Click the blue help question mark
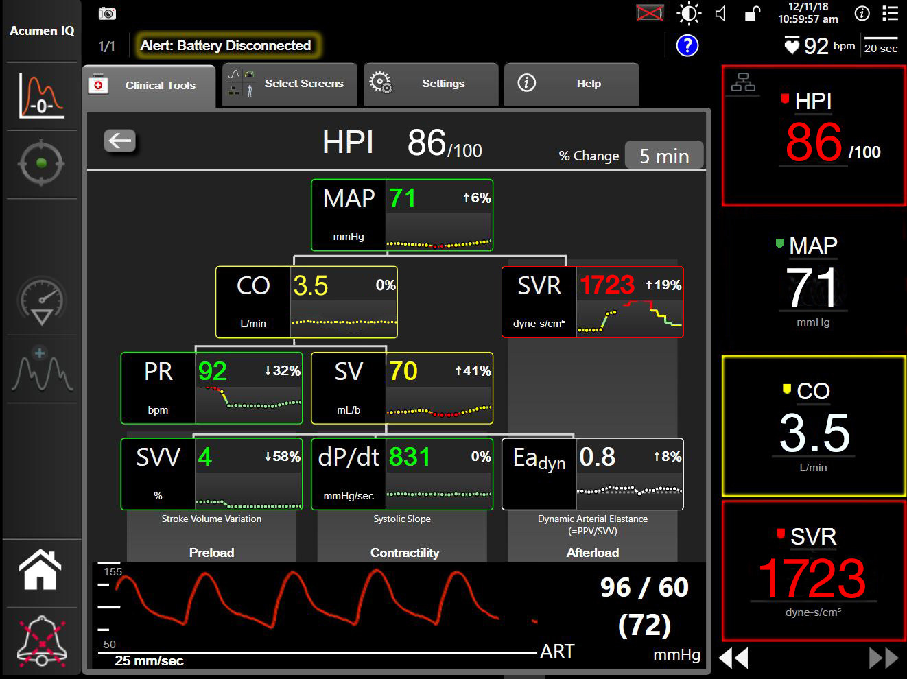The height and width of the screenshot is (679, 907). (687, 46)
